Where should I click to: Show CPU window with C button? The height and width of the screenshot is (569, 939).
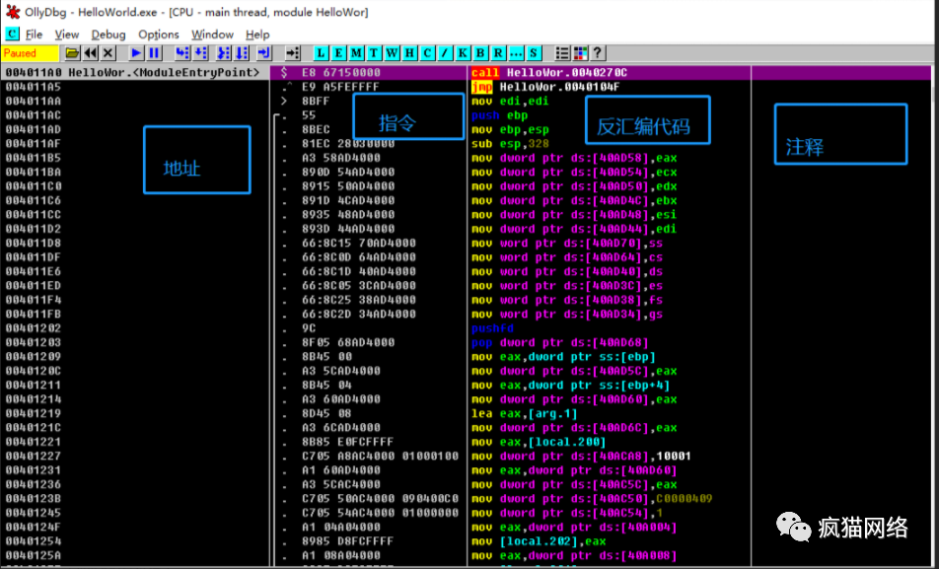click(427, 53)
